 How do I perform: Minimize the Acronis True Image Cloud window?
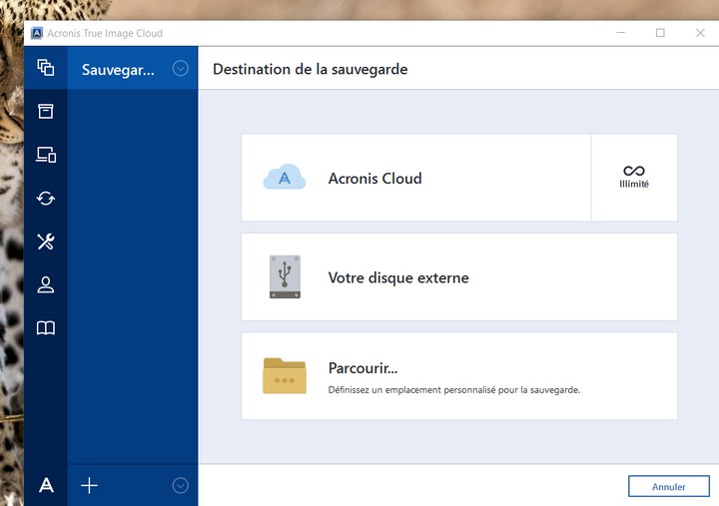point(621,33)
